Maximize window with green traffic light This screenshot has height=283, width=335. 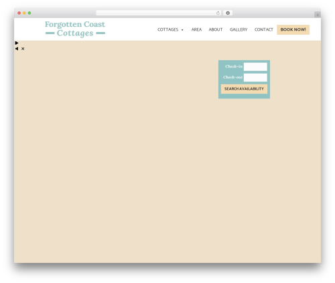point(29,13)
